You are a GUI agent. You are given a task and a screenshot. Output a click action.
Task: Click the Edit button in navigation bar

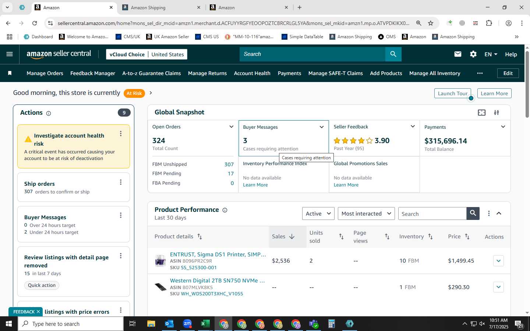tap(508, 73)
